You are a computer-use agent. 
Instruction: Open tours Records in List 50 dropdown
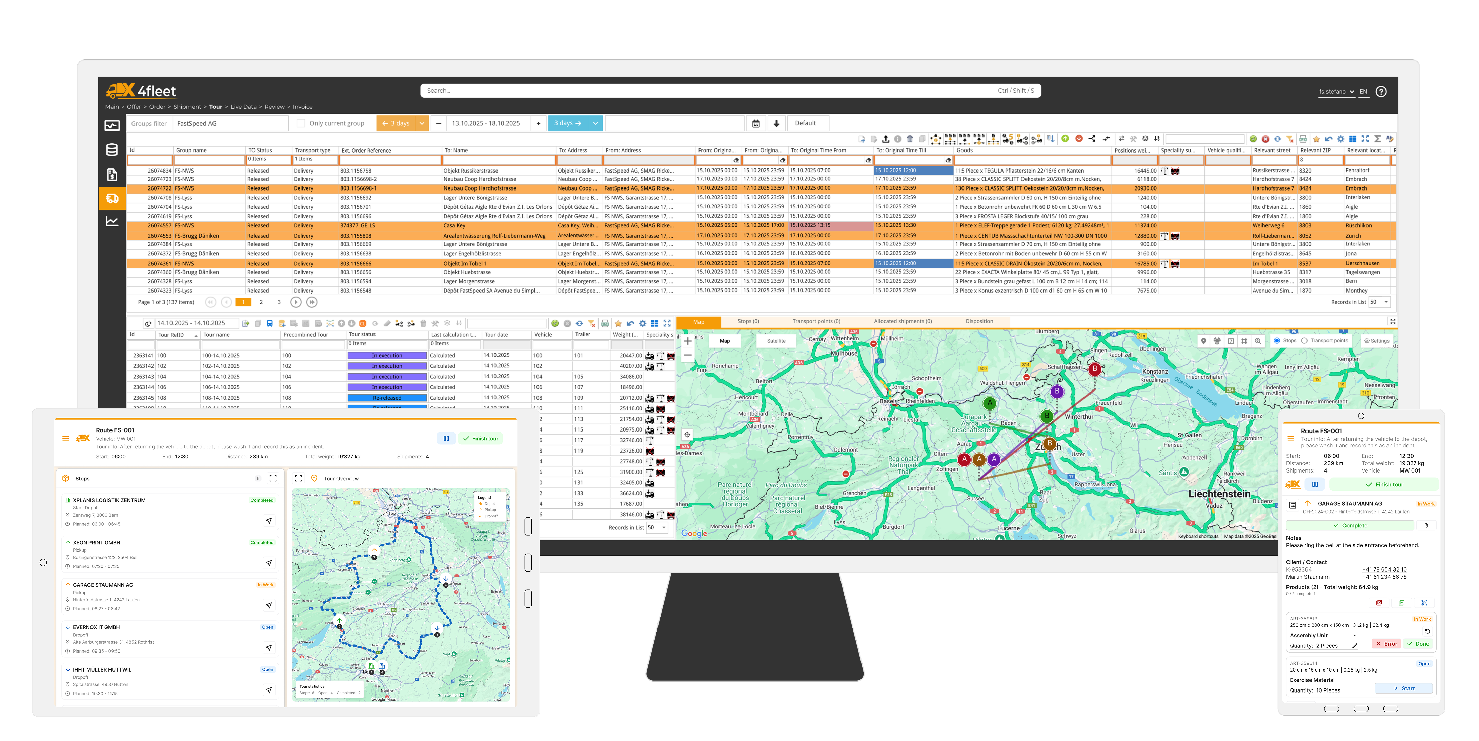pyautogui.click(x=657, y=528)
